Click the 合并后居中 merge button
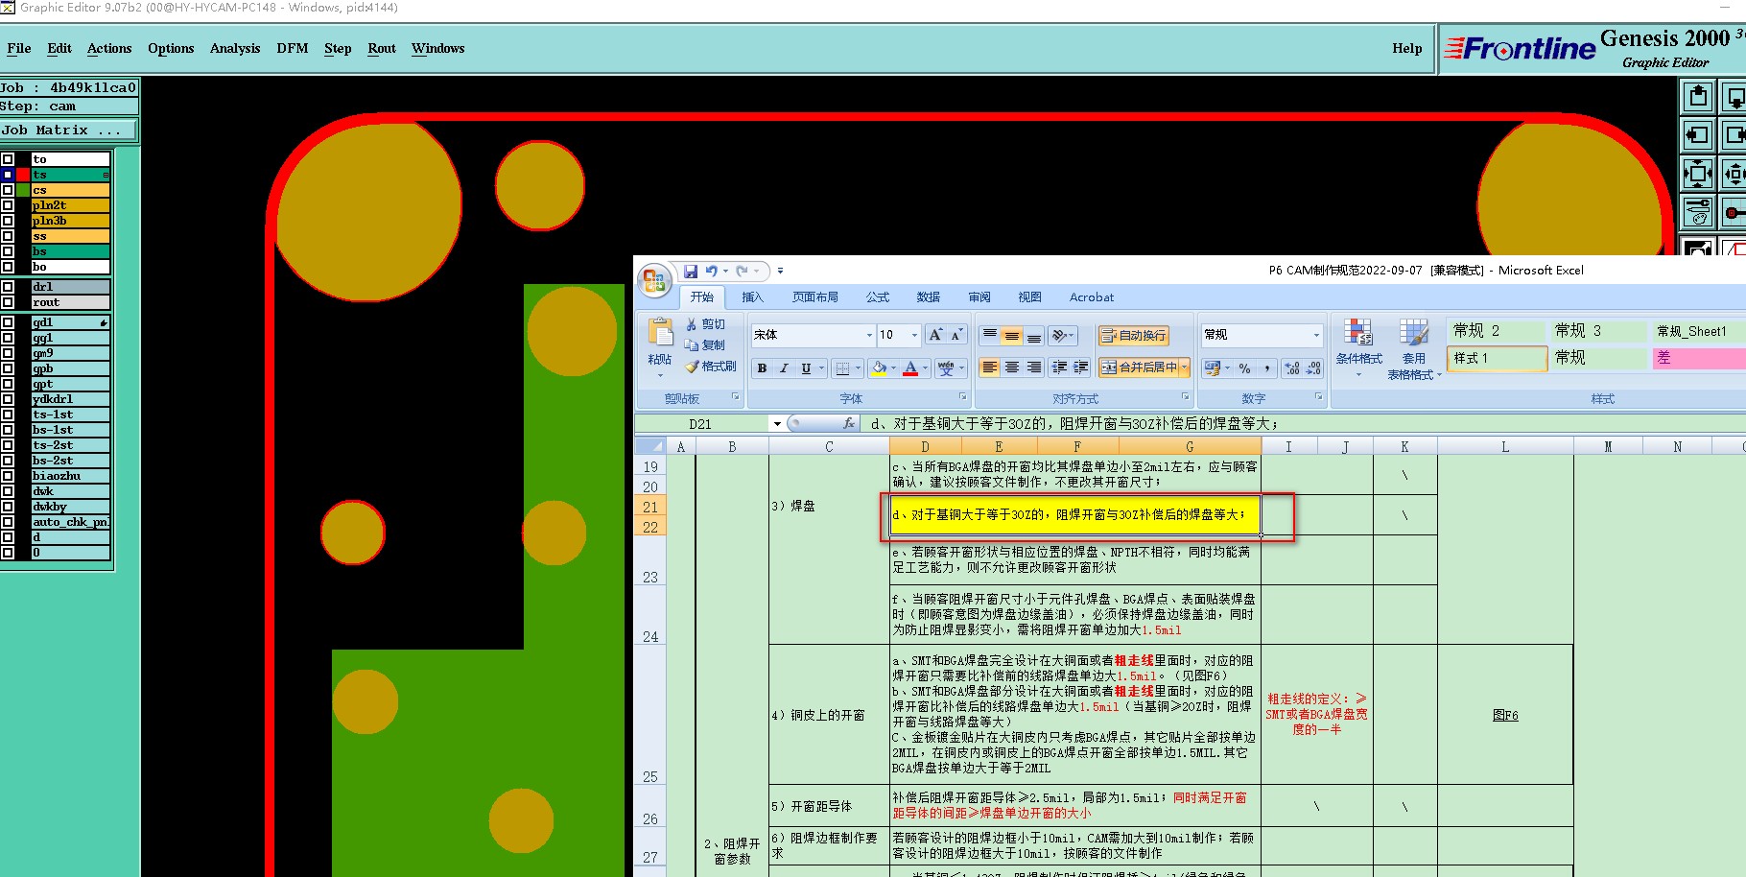Screen dimensions: 1746x877 coord(1140,367)
